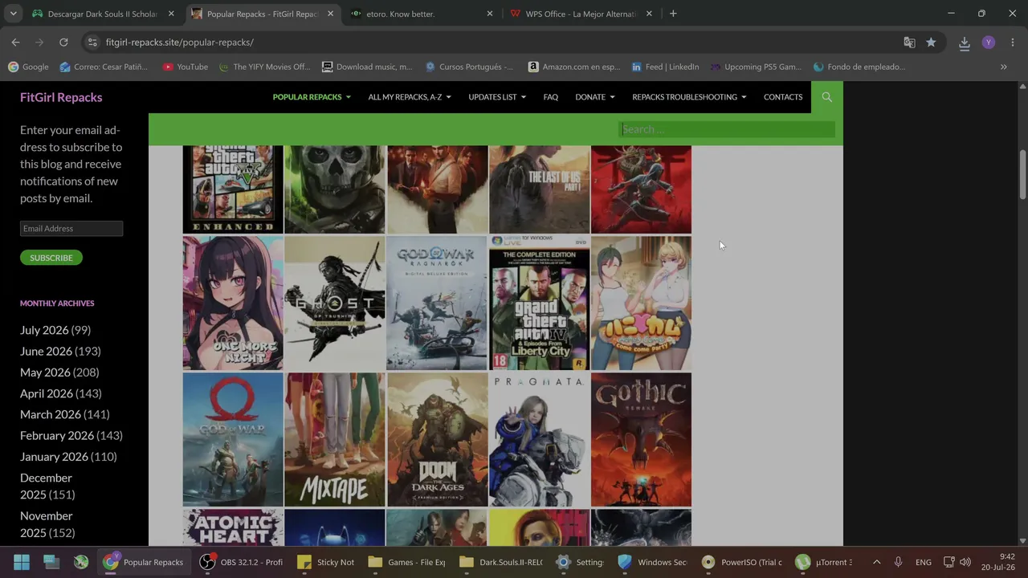Image resolution: width=1028 pixels, height=578 pixels.
Task: Open a new browser tab
Action: [673, 14]
